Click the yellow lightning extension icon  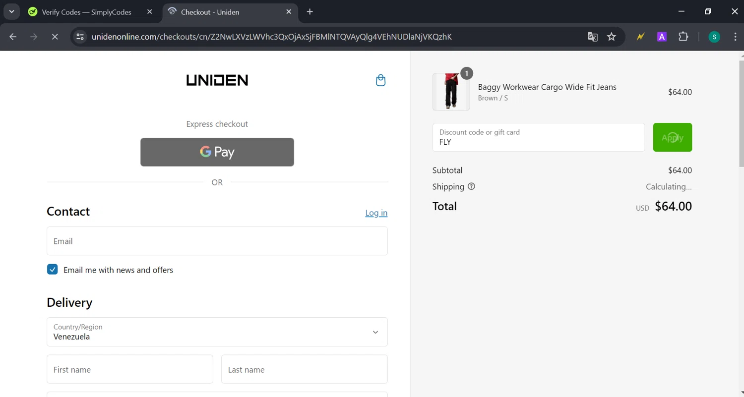pos(640,37)
